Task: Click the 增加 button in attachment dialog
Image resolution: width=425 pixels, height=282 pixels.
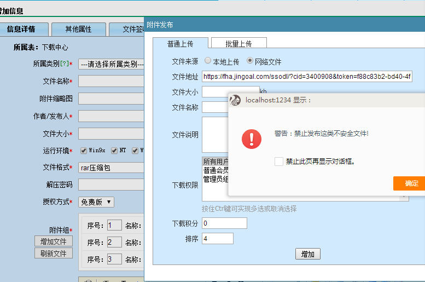Action: point(307,254)
